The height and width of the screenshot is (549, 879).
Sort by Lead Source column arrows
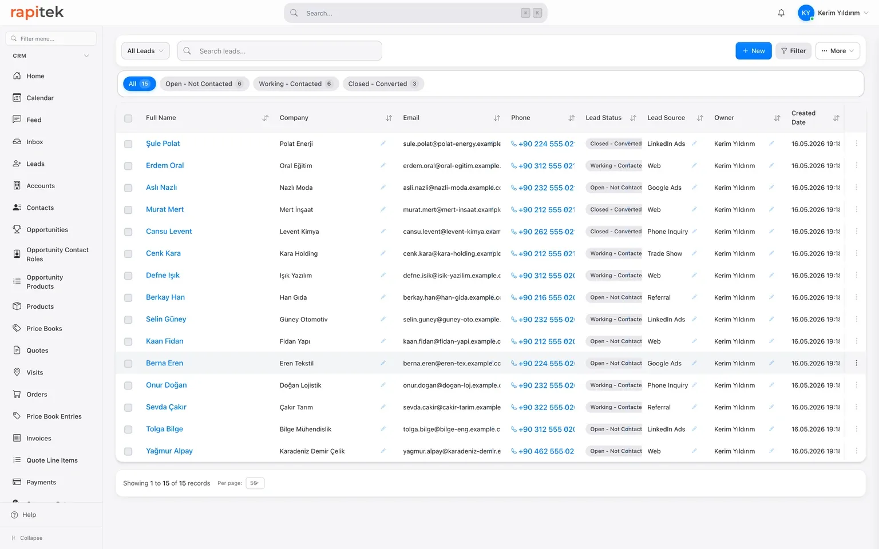pos(700,118)
